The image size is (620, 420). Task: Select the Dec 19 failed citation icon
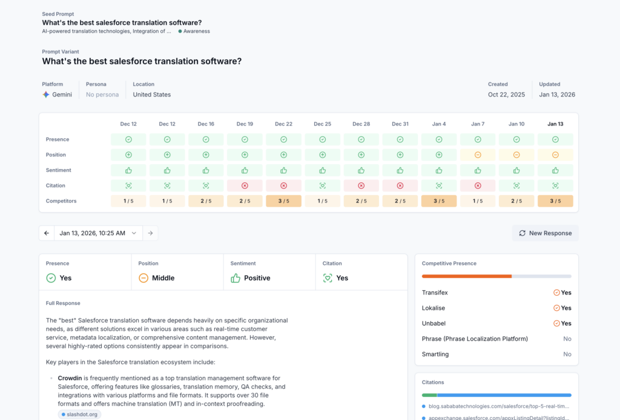245,185
